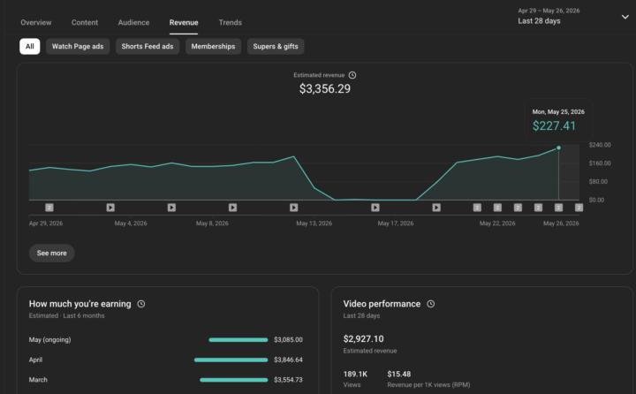636x394 pixels.
Task: Show Memberships revenue only
Action: tap(213, 46)
